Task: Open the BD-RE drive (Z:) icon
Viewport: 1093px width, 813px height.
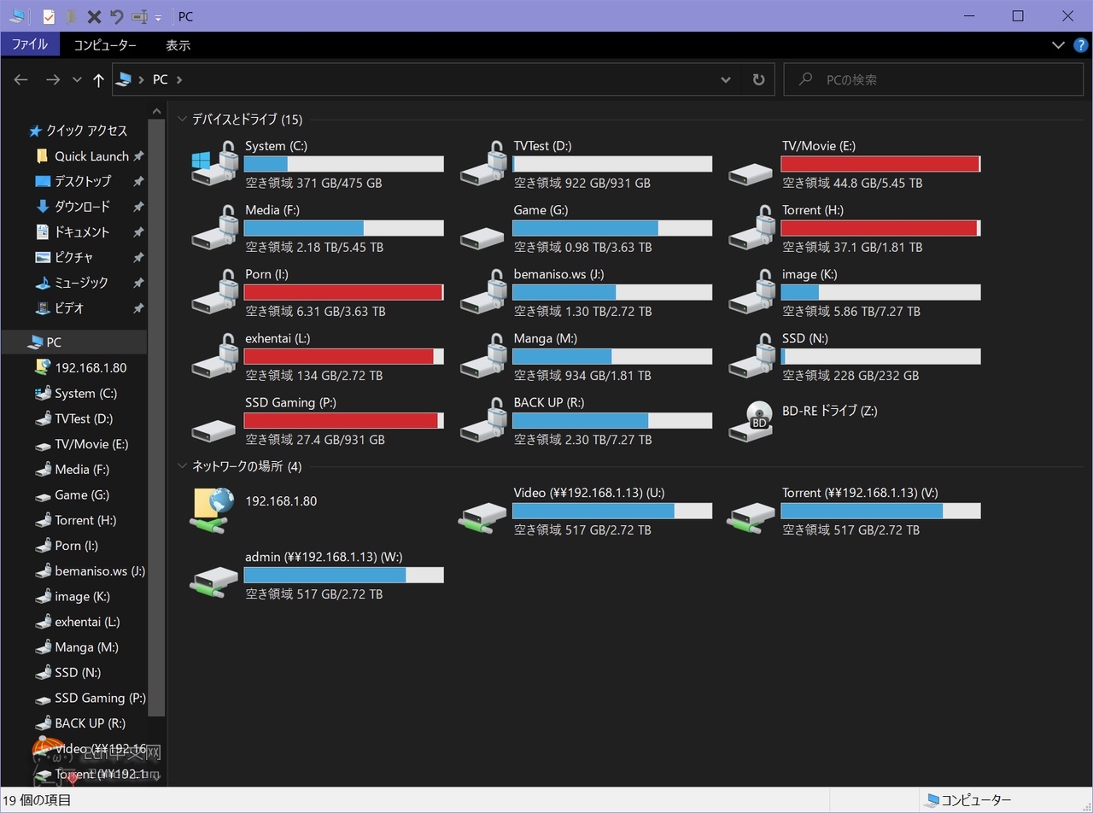Action: (x=751, y=420)
